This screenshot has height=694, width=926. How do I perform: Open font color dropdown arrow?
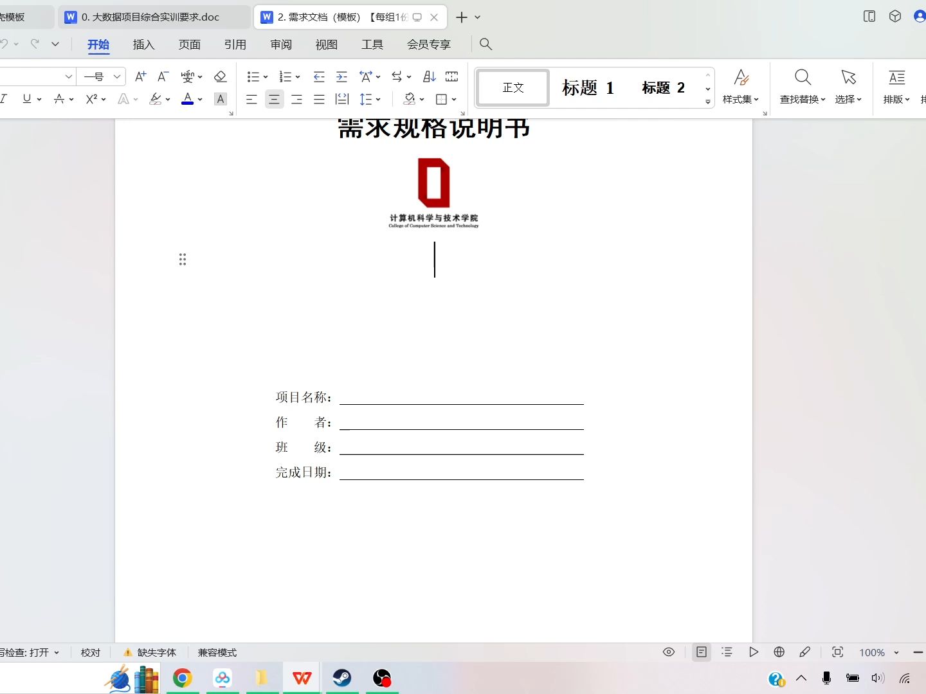[x=200, y=100]
